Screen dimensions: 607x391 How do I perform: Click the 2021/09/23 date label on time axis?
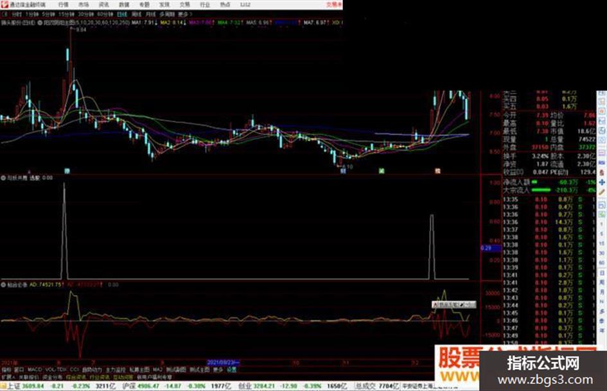click(224, 363)
